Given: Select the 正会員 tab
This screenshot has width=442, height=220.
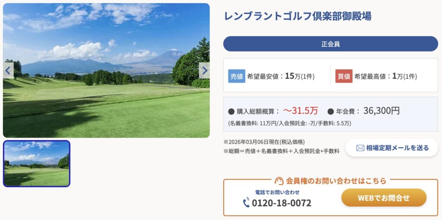Looking at the screenshot, I should coord(330,44).
